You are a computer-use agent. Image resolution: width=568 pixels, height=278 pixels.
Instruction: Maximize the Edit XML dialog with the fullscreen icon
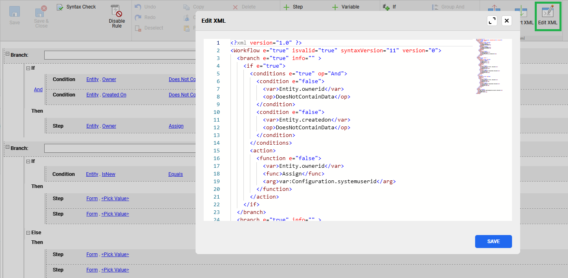coord(492,21)
